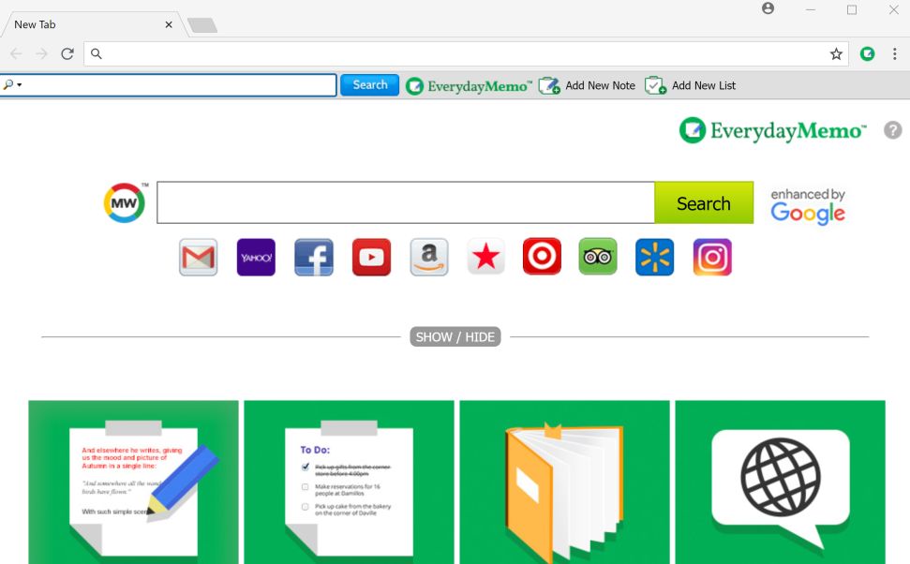The image size is (910, 564).
Task: Open the Amazon shortcut icon
Action: coord(428,256)
